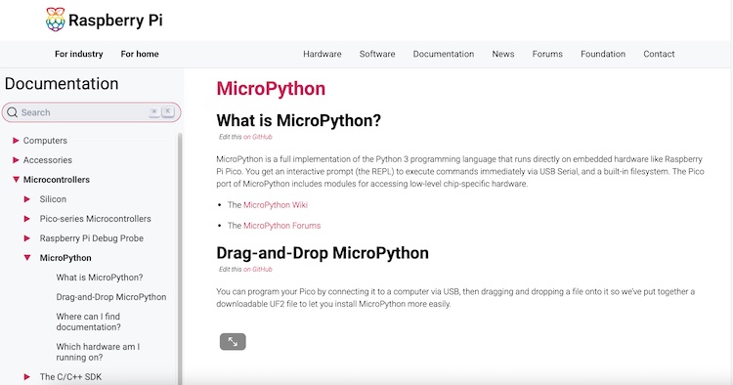733x385 pixels.
Task: Collapse the MicroPython subsection arrow
Action: (x=27, y=257)
